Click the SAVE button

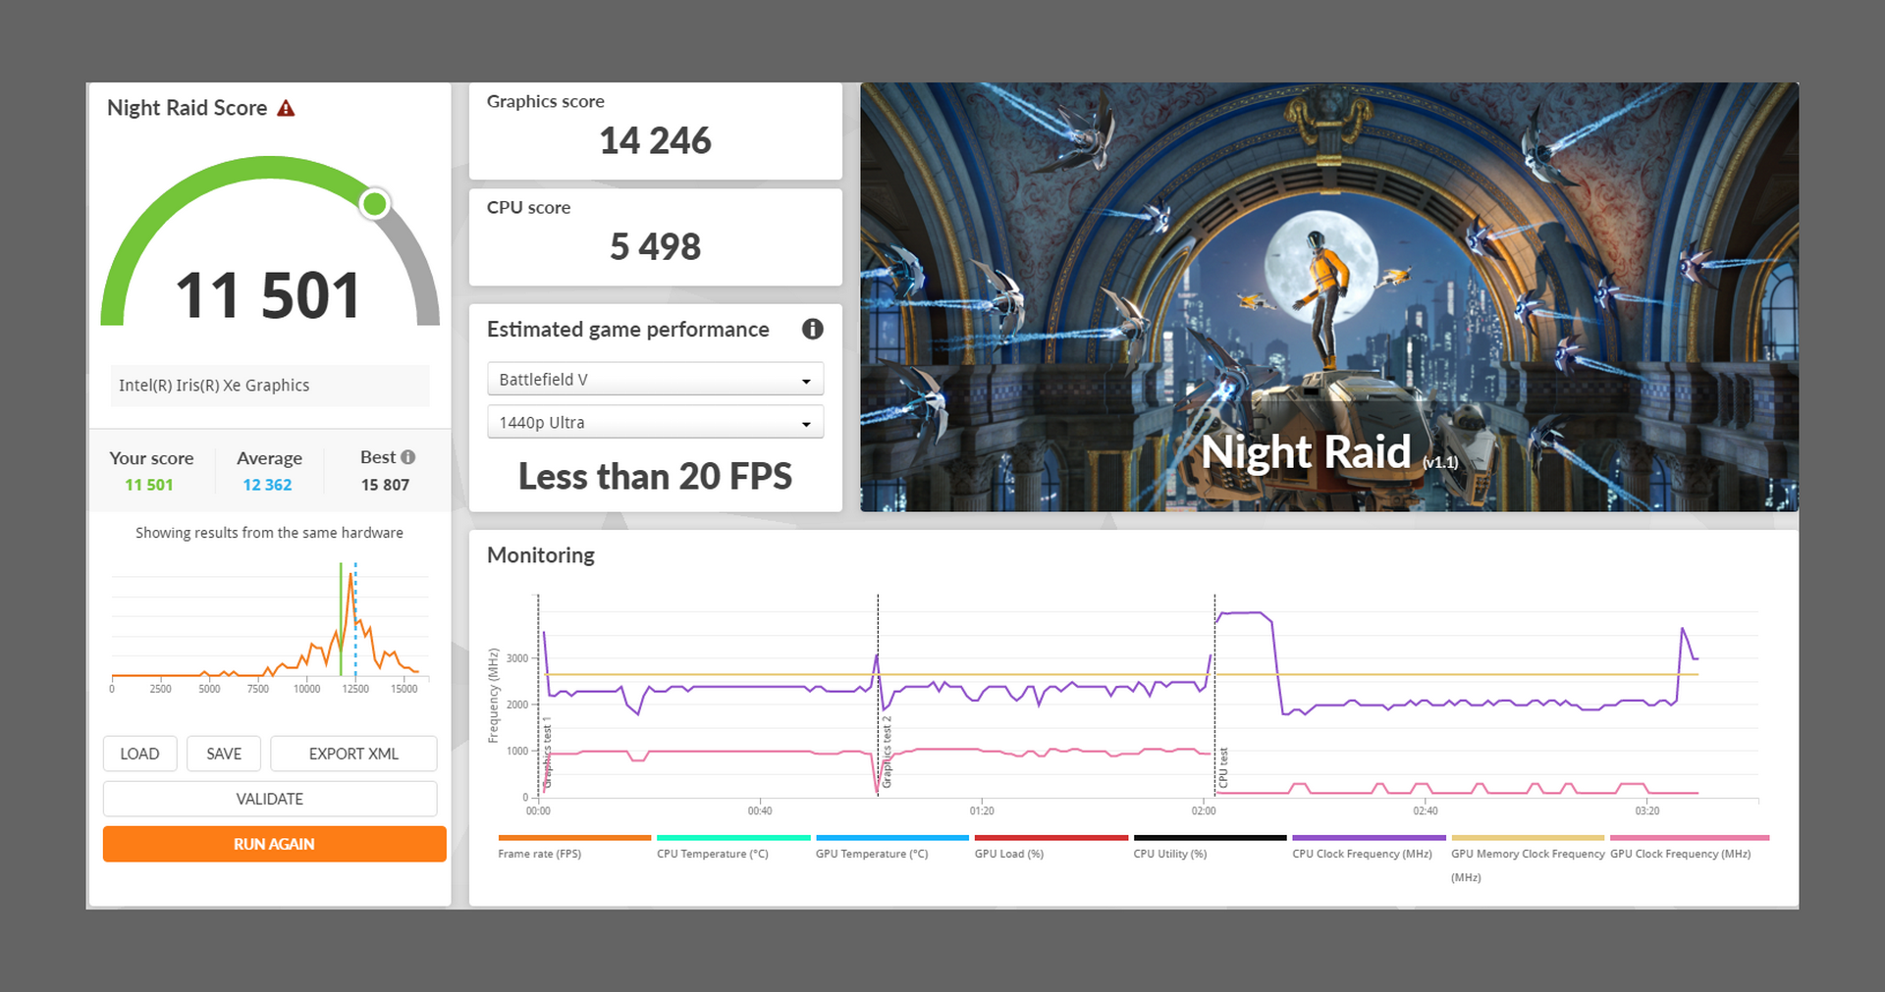224,754
